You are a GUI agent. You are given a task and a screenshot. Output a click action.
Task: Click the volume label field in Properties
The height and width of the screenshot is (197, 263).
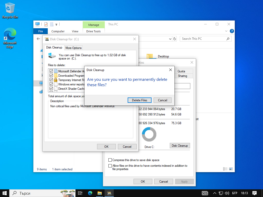pos(182,86)
